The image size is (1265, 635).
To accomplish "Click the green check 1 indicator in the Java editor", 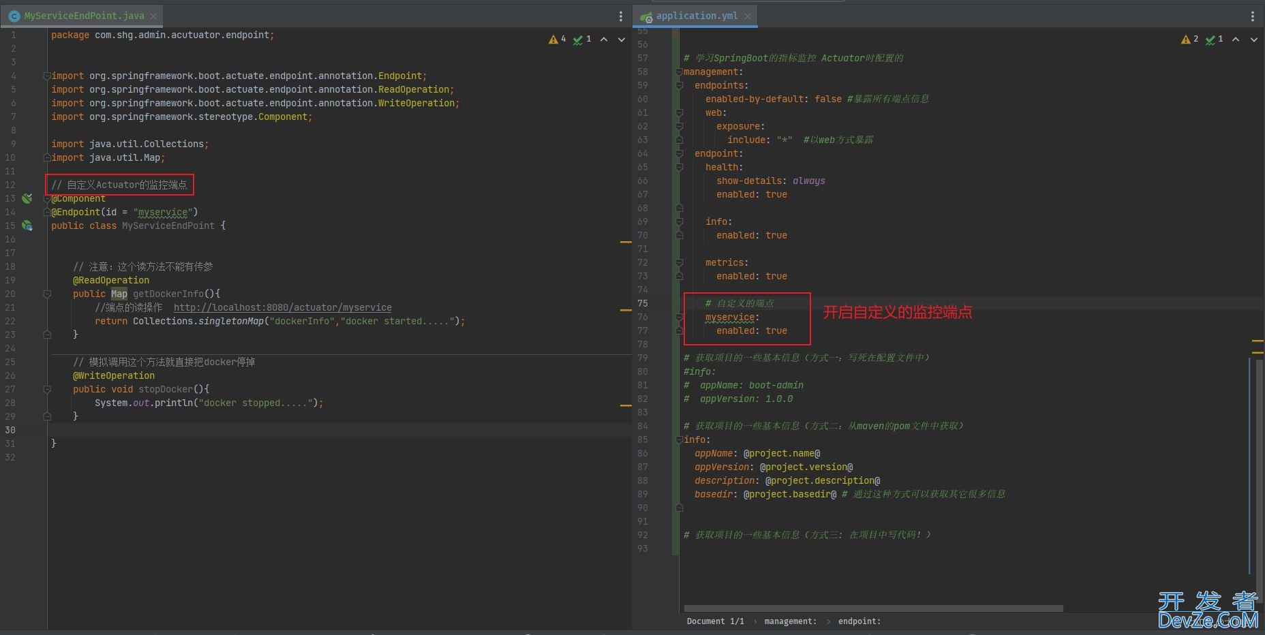I will pos(582,40).
